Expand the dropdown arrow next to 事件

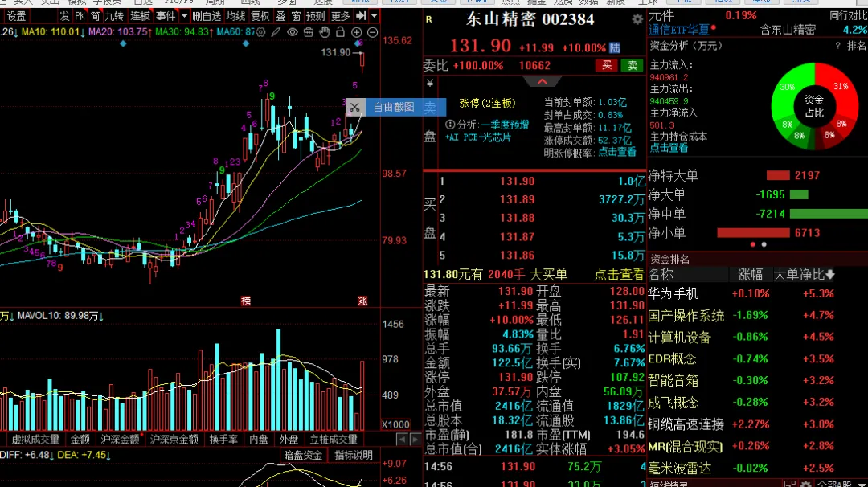(184, 17)
